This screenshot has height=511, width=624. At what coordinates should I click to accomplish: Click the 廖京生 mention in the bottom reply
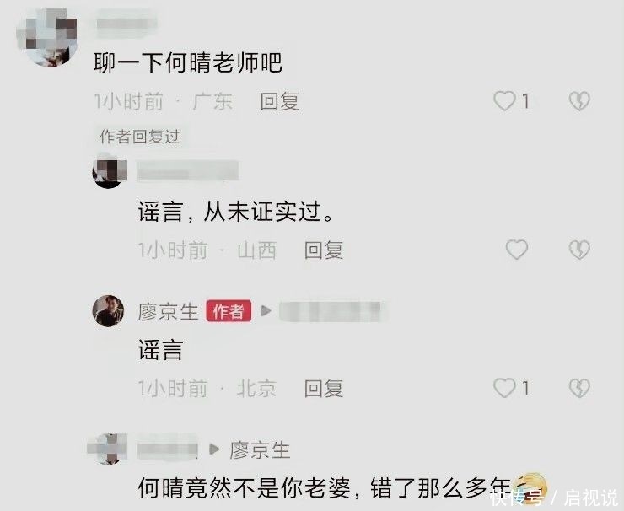pyautogui.click(x=260, y=450)
